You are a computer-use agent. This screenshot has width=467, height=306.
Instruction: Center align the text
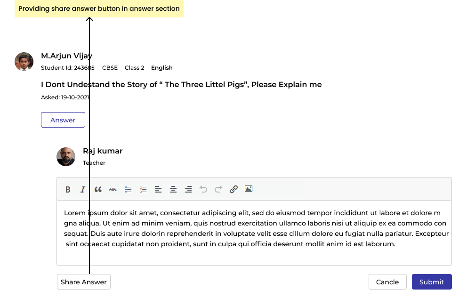(173, 189)
